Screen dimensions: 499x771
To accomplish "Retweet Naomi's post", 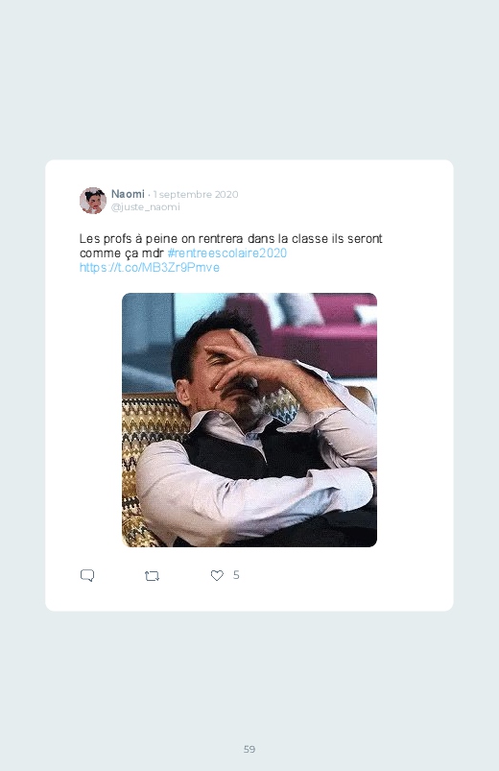I will 152,576.
